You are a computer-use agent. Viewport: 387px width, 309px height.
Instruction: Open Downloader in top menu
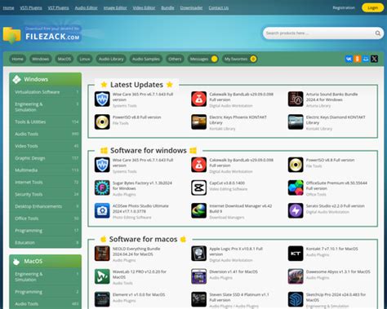tap(191, 8)
